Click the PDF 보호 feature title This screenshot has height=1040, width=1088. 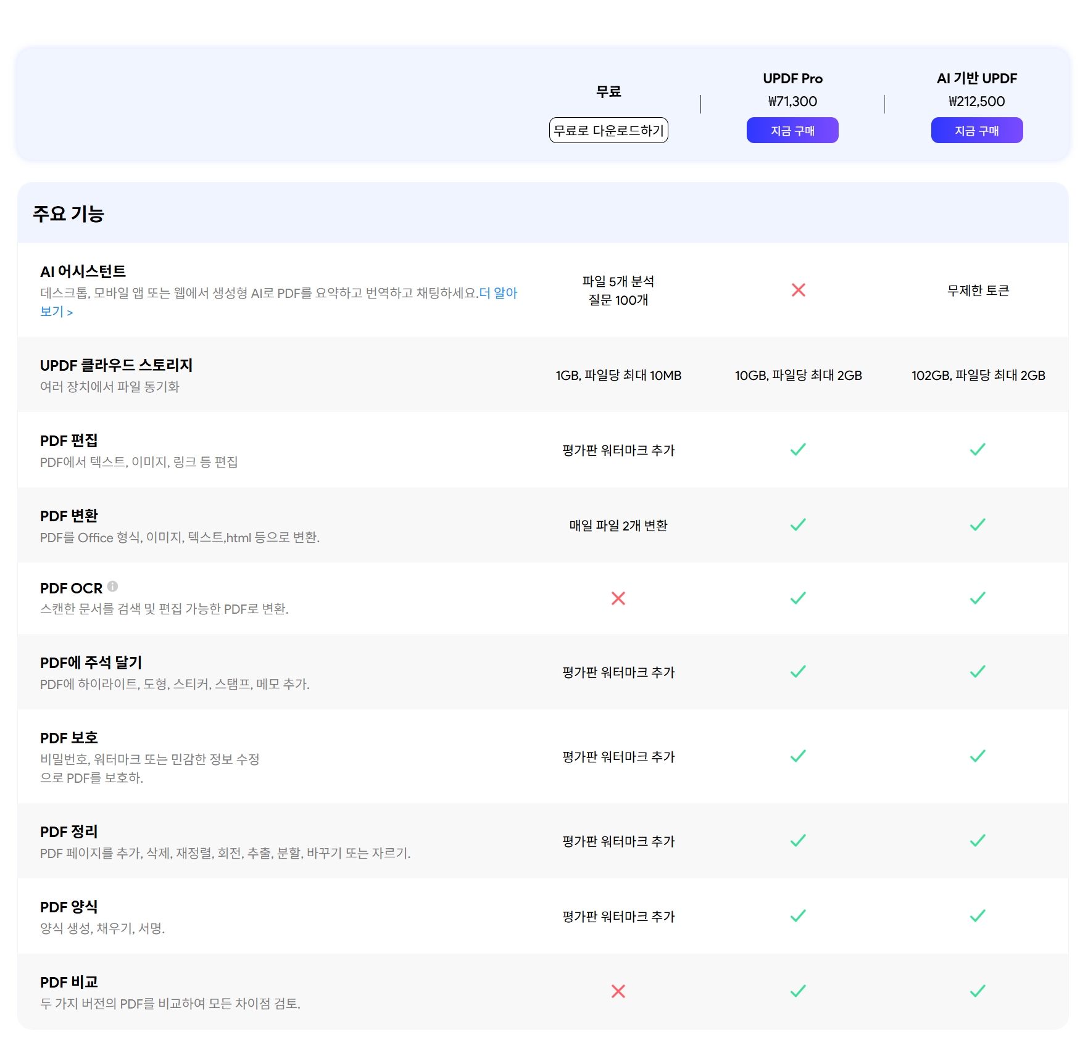(x=69, y=738)
